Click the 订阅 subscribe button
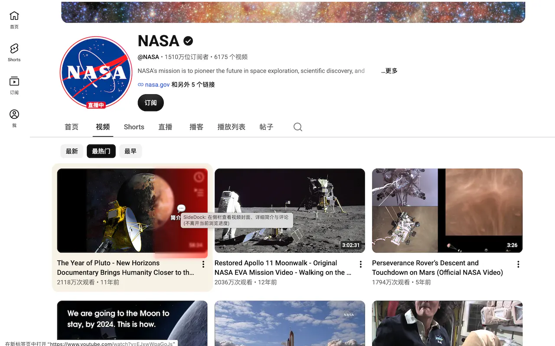Viewport: 555px width, 346px height. point(150,103)
